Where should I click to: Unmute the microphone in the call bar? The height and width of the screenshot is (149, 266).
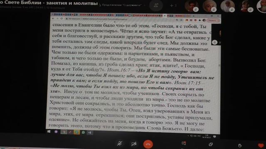click(120, 144)
